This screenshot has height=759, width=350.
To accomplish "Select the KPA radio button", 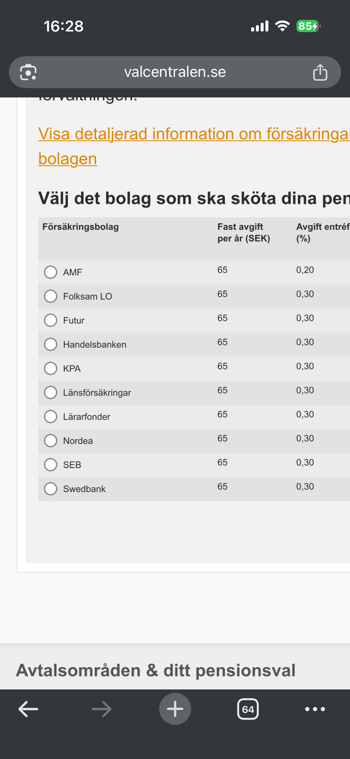I will (50, 368).
